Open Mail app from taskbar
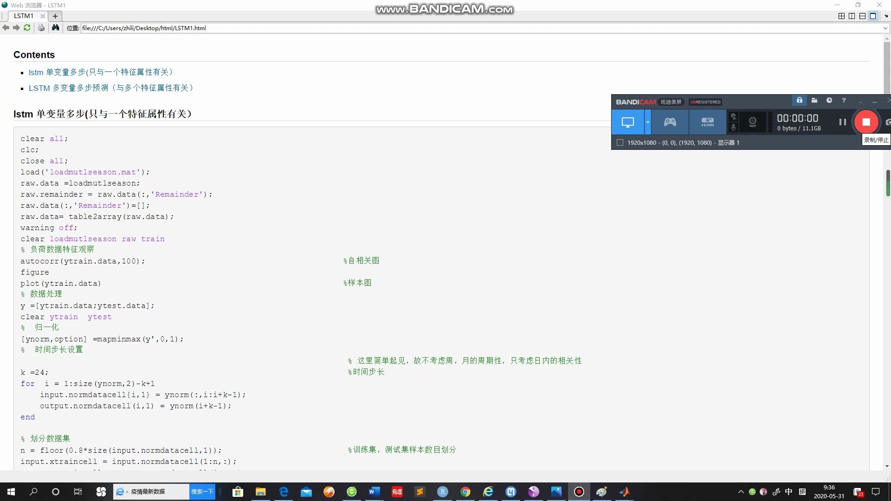This screenshot has width=891, height=501. coord(306,492)
